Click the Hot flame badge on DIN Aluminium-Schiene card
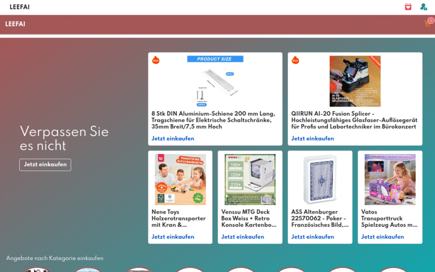The image size is (435, 272). click(x=156, y=59)
